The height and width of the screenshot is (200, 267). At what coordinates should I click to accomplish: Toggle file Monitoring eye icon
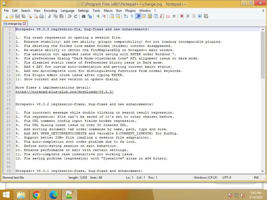tap(174, 16)
